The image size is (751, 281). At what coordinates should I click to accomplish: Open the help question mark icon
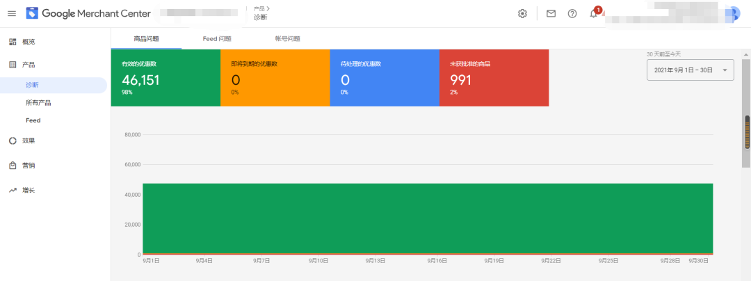click(x=572, y=14)
